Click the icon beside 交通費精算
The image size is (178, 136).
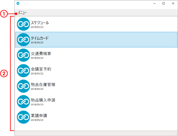point(23,55)
